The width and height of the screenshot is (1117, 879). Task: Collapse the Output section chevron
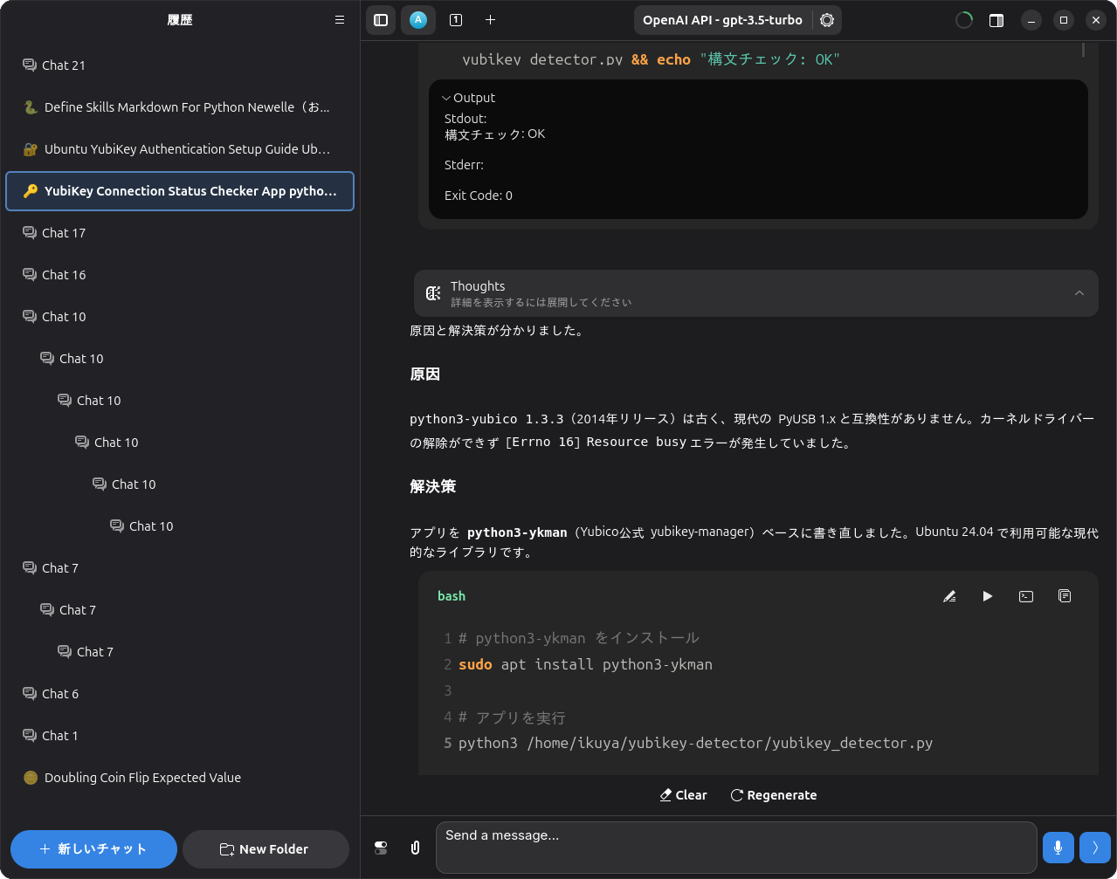[446, 98]
